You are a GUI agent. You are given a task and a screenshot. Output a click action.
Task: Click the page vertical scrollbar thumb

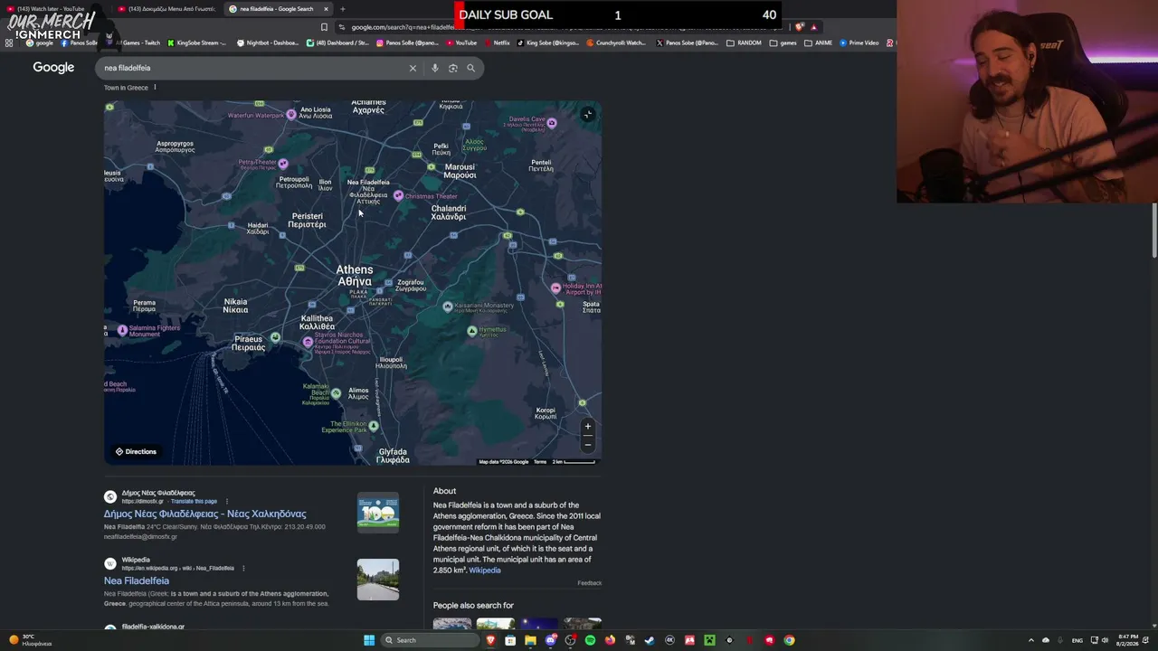pos(1154,231)
